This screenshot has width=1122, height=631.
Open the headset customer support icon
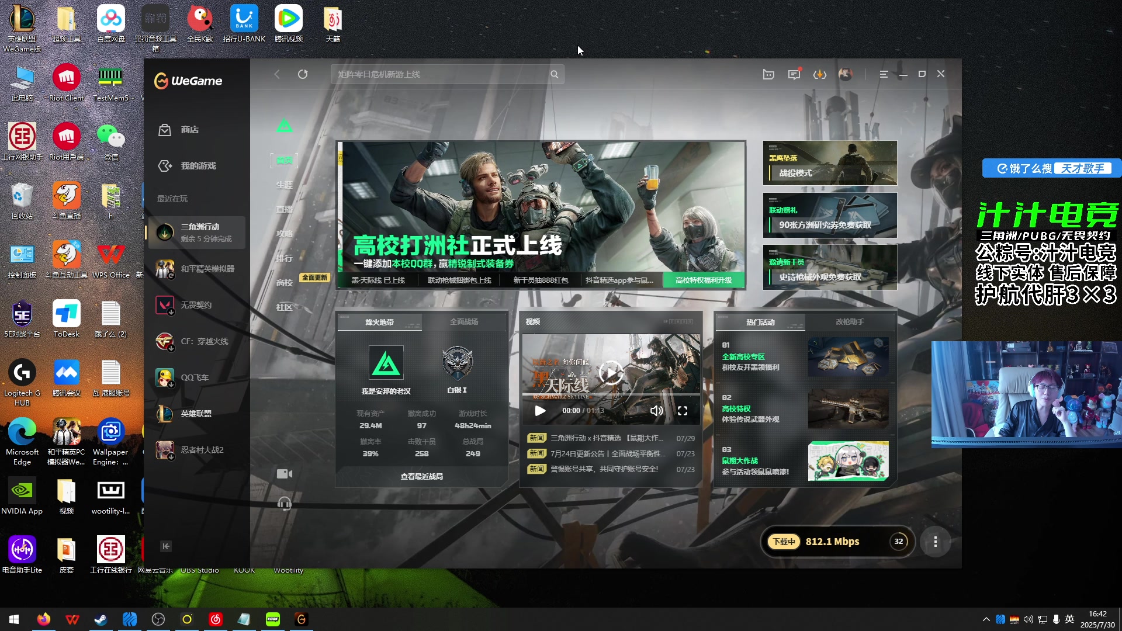click(x=284, y=503)
